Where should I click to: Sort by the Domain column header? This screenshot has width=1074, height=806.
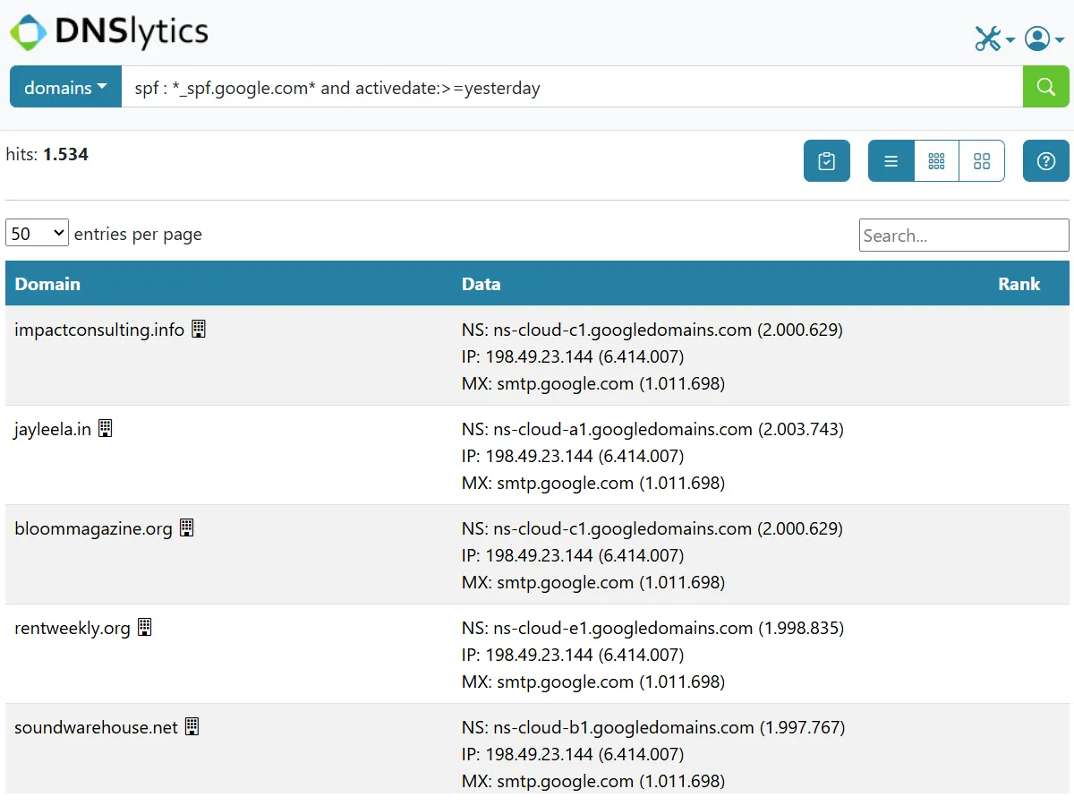point(47,284)
